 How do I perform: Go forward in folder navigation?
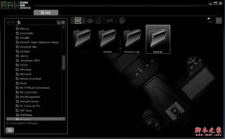(13, 22)
